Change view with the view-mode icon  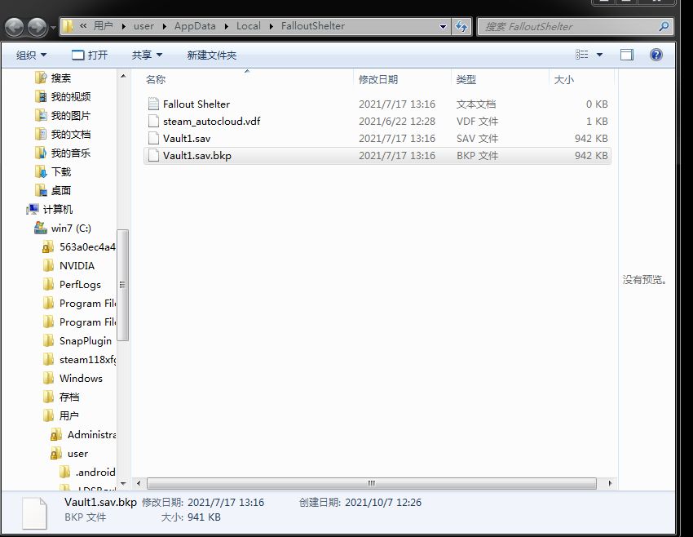click(x=581, y=55)
